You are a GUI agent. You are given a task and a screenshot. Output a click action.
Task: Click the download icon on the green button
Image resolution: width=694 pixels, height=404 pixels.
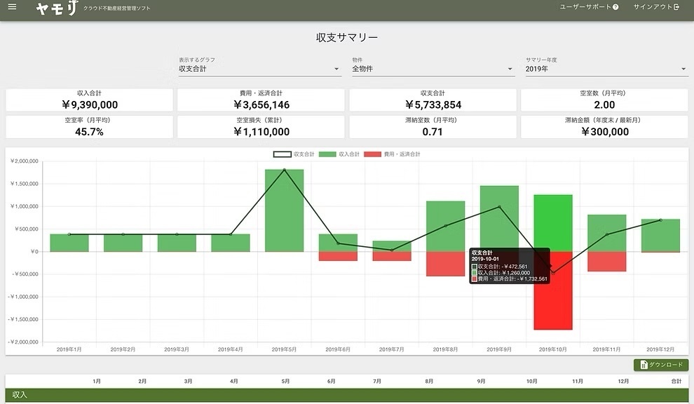click(644, 364)
